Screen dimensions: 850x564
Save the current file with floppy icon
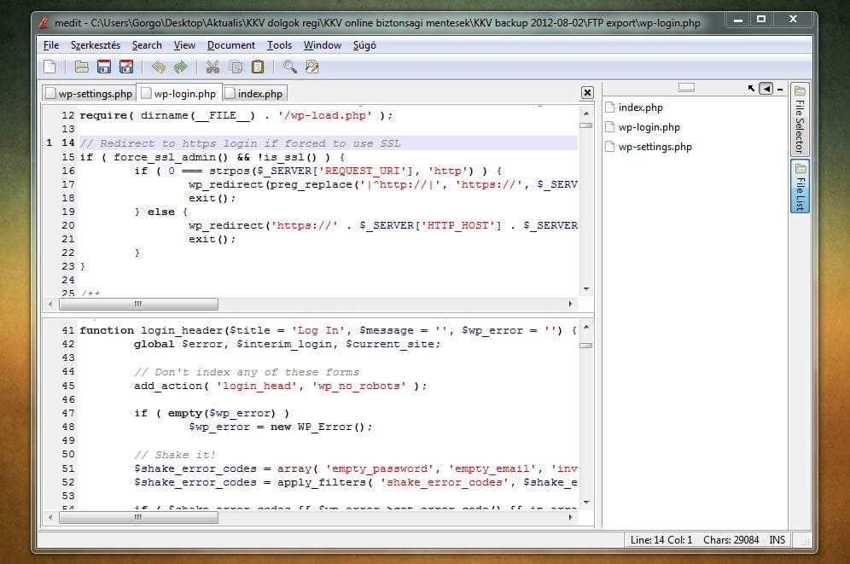pyautogui.click(x=104, y=67)
